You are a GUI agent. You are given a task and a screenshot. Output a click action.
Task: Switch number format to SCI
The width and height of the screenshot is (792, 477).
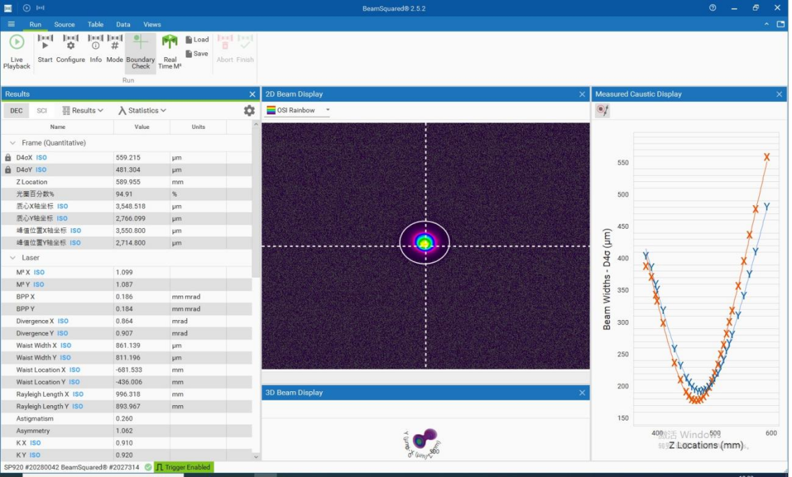(42, 111)
